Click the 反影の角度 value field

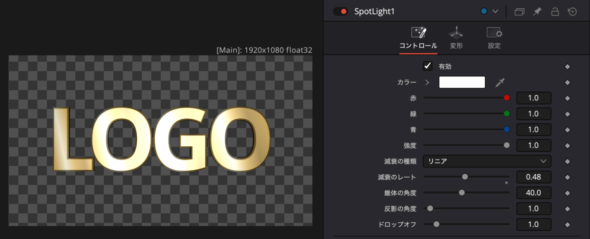(534, 208)
